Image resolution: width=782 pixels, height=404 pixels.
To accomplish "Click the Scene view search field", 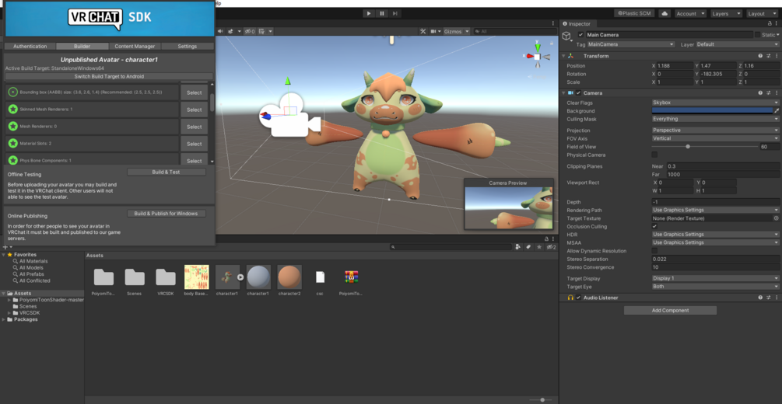I will point(514,31).
